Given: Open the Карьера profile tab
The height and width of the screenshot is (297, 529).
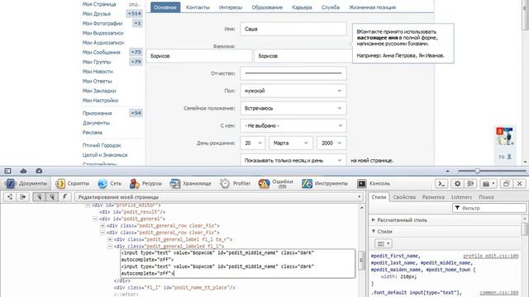Looking at the screenshot, I should click(302, 7).
